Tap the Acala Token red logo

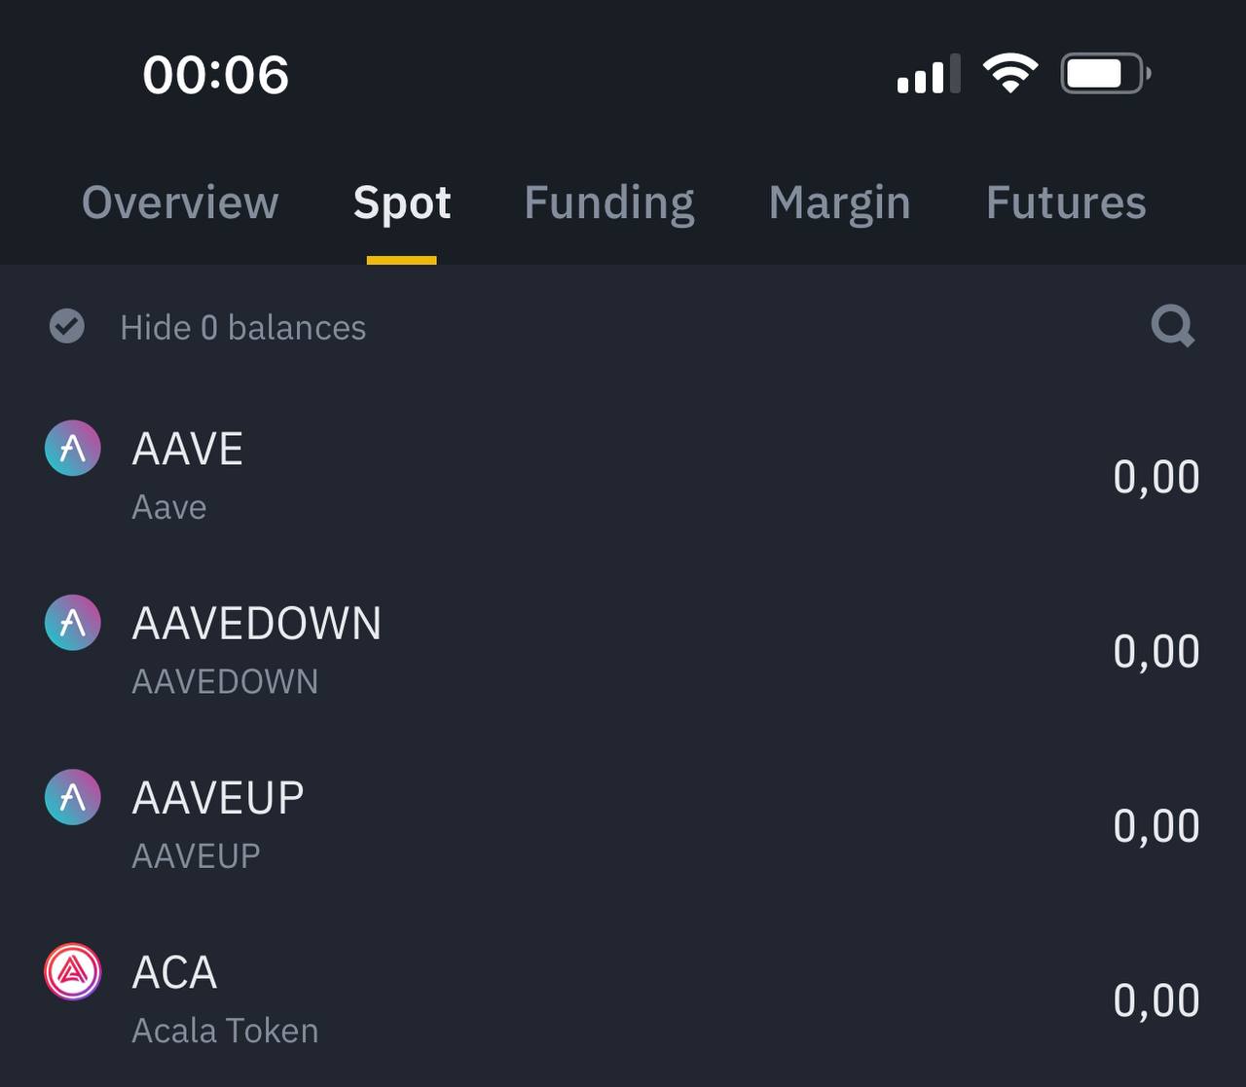pyautogui.click(x=73, y=971)
